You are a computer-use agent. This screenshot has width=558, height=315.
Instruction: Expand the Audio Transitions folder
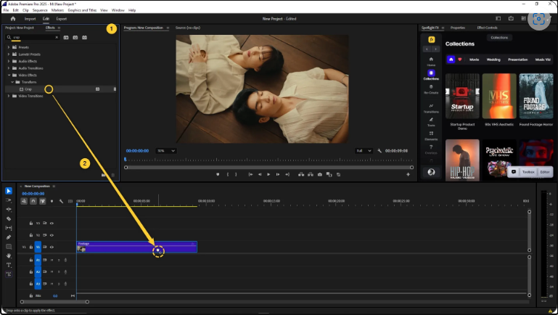[9, 68]
